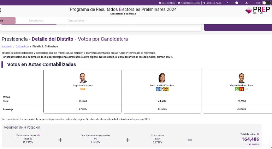Adjust the font size slider
272x149 pixels.
(x=237, y=2)
